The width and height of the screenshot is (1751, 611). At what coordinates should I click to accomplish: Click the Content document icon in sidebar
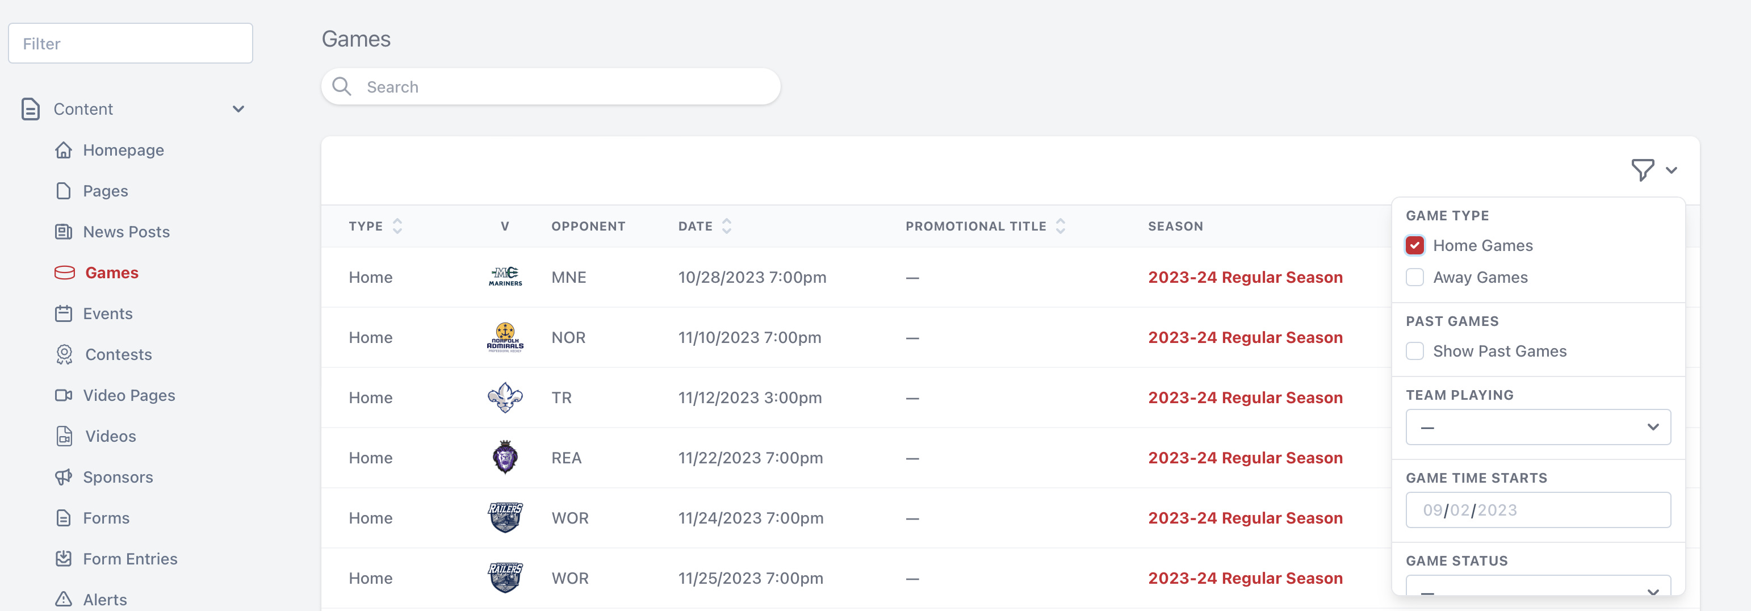[31, 109]
